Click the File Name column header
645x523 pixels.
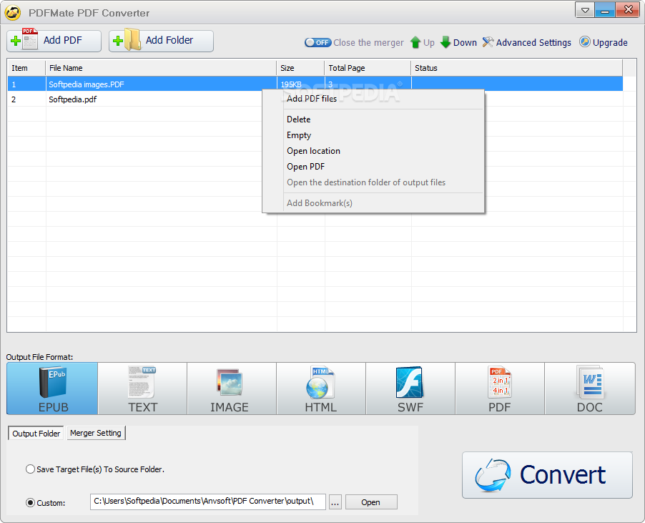pyautogui.click(x=161, y=68)
